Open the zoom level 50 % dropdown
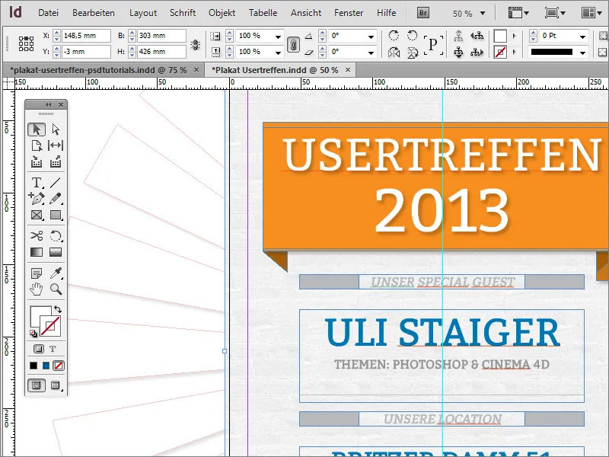 [x=483, y=13]
